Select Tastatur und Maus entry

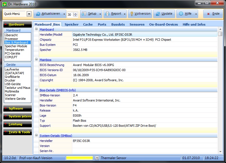coord(17,88)
